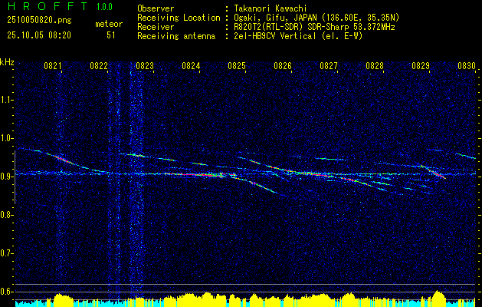Click the 0828 time marker
This screenshot has height=307, width=482.
tap(375, 65)
